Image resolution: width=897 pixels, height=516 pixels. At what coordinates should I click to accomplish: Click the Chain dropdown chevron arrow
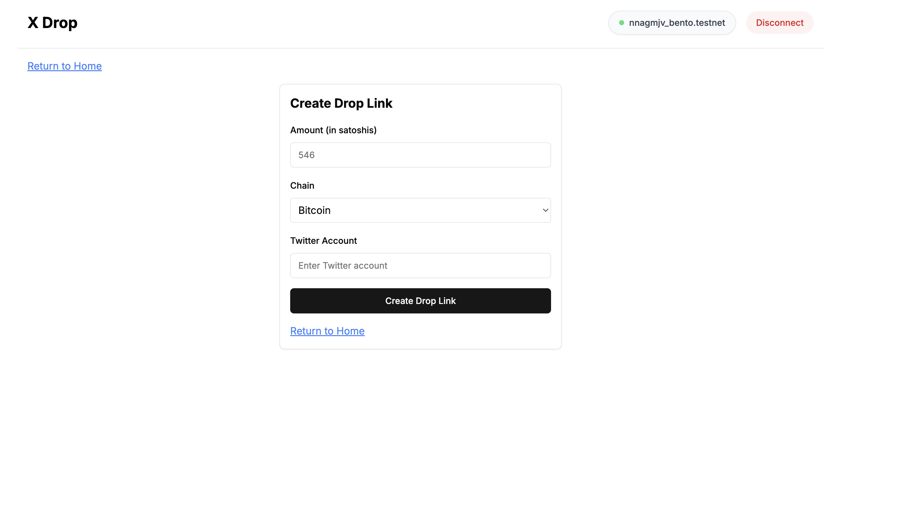coord(545,210)
